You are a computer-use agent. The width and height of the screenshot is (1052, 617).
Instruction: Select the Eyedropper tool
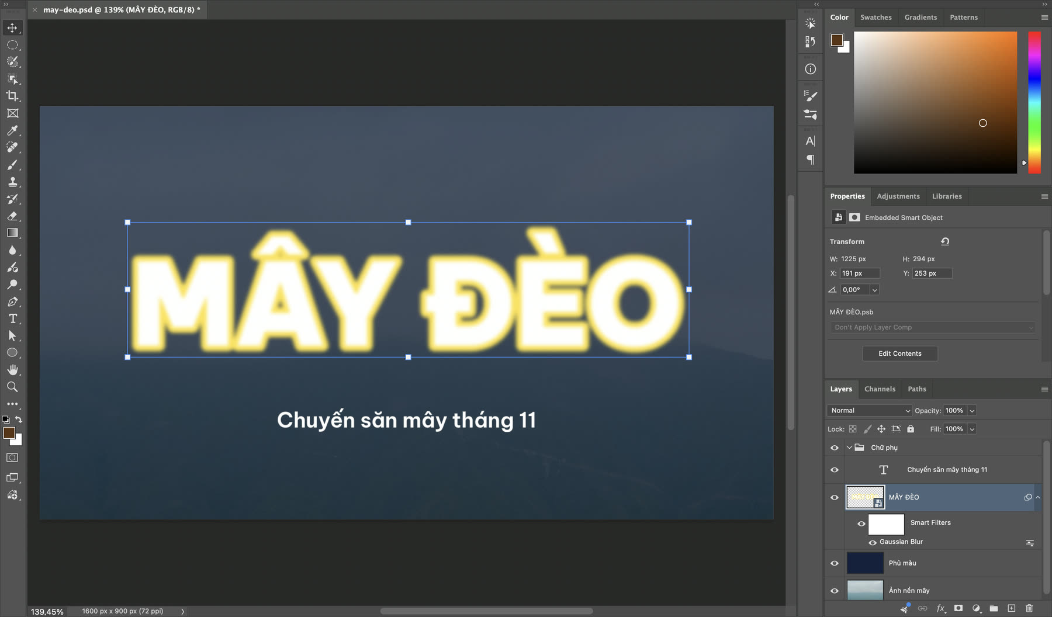click(x=12, y=130)
